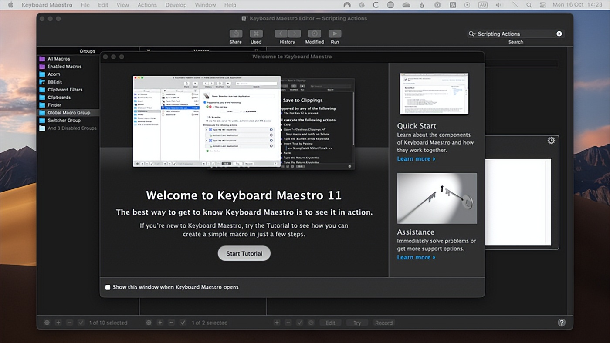
Task: Focus the Scripting Actions search field
Action: 515,34
